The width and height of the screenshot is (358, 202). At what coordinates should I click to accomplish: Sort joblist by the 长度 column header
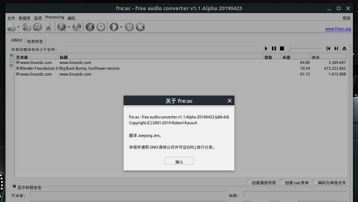pos(296,57)
